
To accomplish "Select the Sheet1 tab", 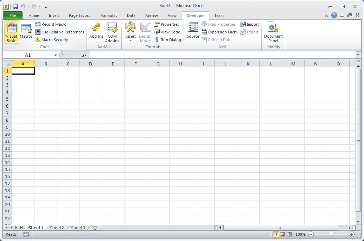I will pos(36,228).
